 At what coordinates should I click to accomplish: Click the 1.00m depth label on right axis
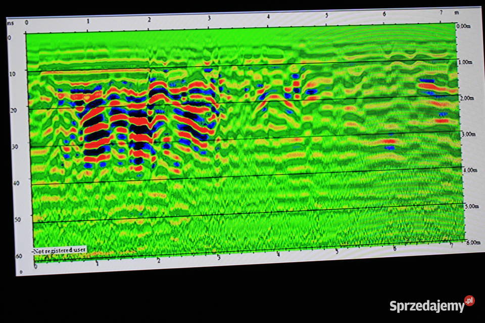(x=464, y=62)
